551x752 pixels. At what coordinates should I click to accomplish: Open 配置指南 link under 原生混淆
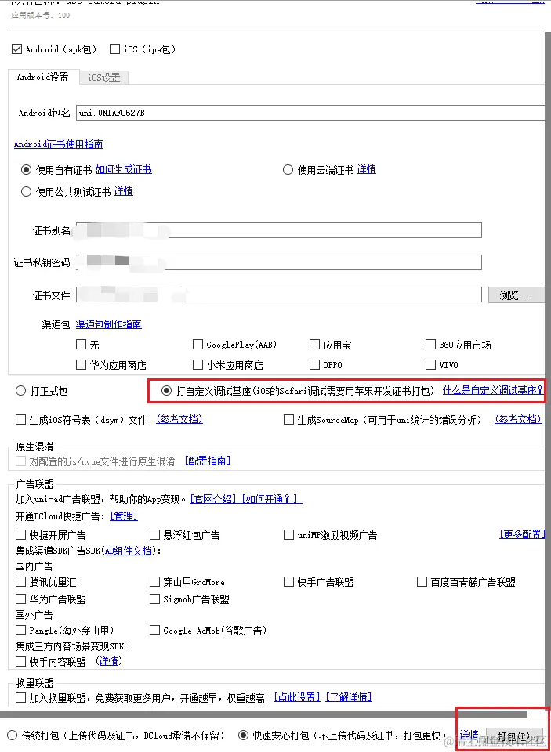coord(208,461)
